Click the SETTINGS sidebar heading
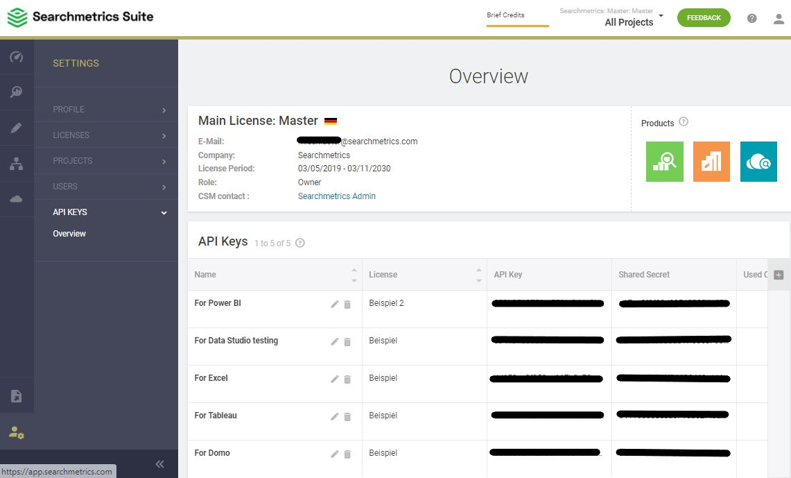The height and width of the screenshot is (478, 791). [x=76, y=63]
